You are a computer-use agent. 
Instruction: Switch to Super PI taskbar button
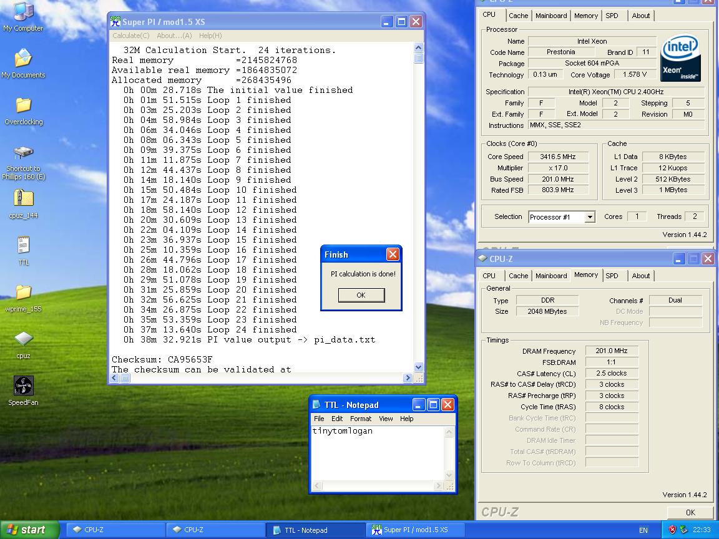pyautogui.click(x=415, y=530)
